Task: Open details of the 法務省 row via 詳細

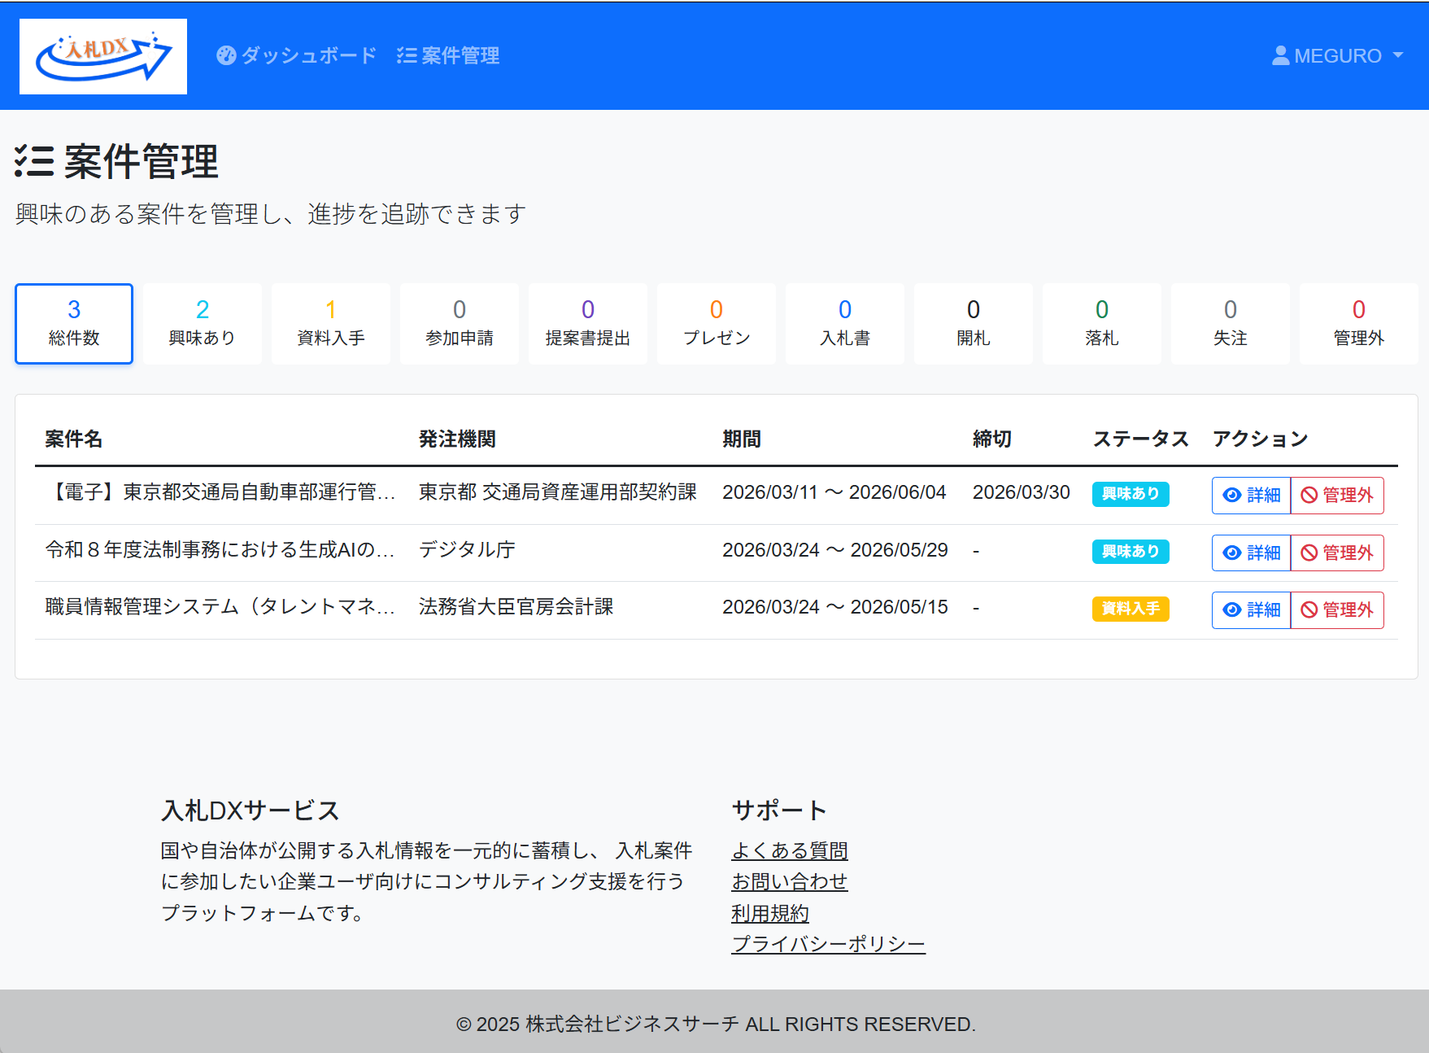Action: pos(1251,610)
